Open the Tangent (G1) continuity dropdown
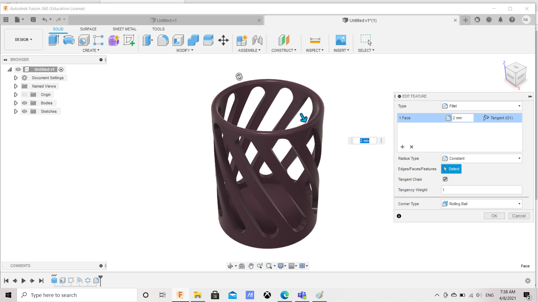 tap(498, 118)
